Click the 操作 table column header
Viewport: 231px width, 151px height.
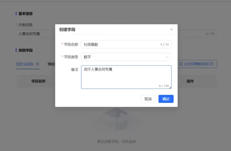tap(190, 81)
